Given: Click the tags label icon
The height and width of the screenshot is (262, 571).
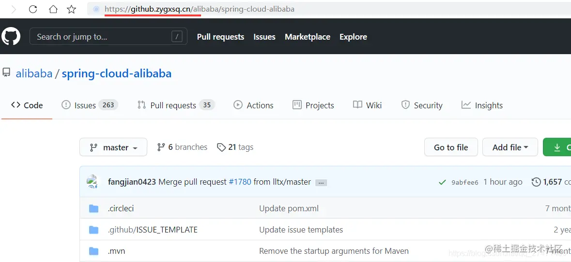Looking at the screenshot, I should [x=221, y=147].
